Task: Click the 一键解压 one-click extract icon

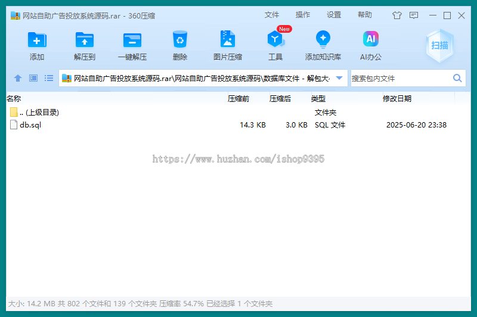Action: pyautogui.click(x=132, y=40)
